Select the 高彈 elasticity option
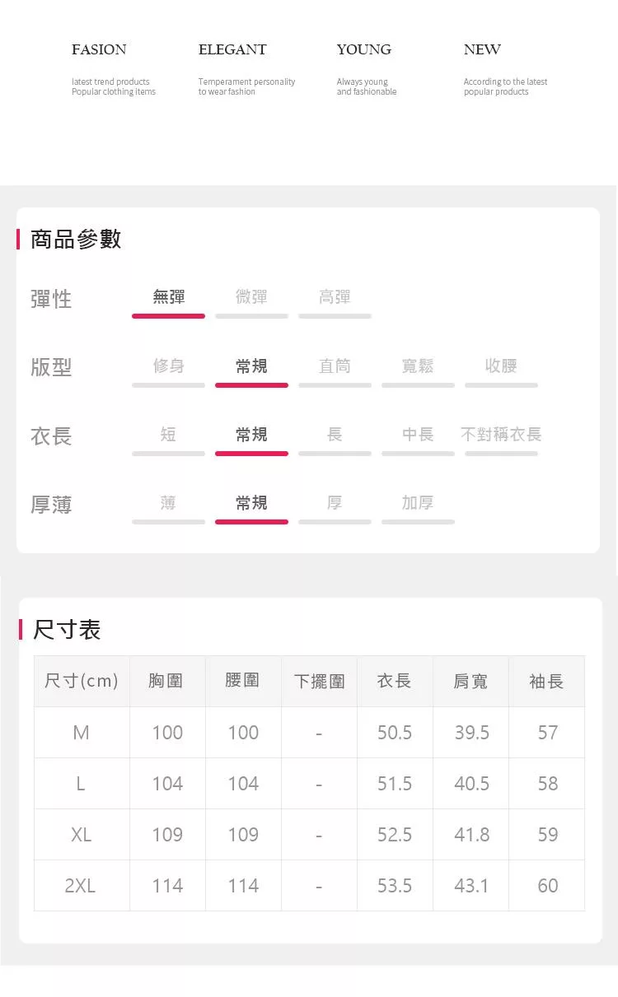Image resolution: width=618 pixels, height=997 pixels. tap(335, 297)
